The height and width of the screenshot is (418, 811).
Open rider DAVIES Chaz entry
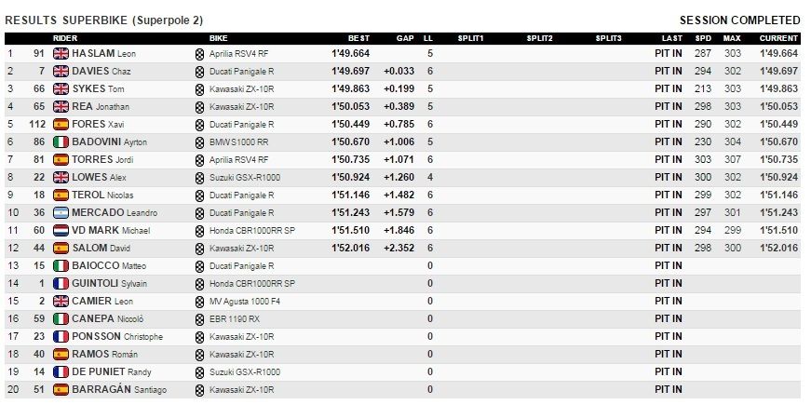[x=101, y=71]
